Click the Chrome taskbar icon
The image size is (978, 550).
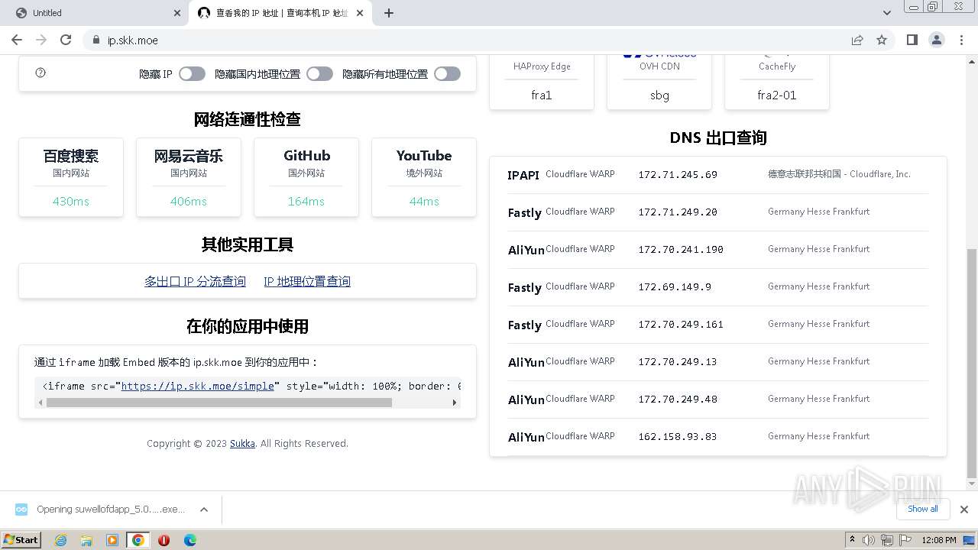point(138,540)
